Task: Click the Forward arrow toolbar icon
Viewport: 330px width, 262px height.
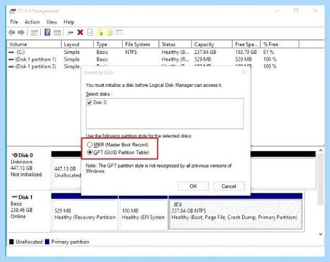Action: 21,32
